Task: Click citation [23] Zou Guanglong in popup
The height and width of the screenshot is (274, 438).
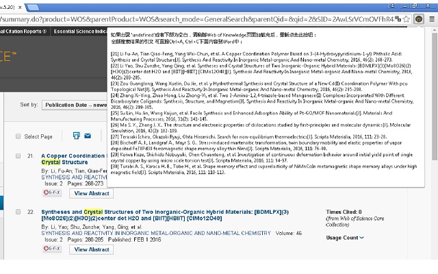Action: coord(259,86)
